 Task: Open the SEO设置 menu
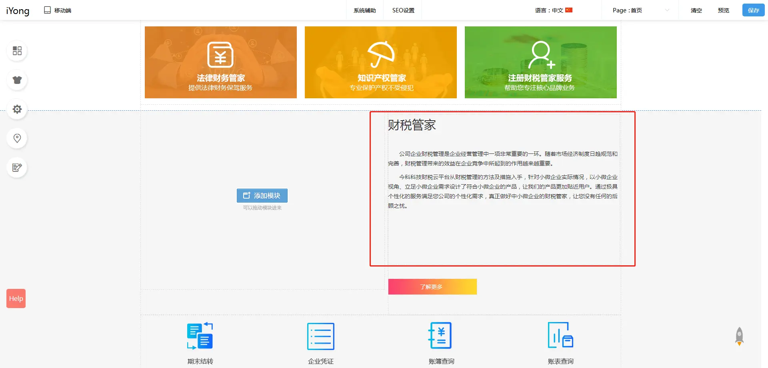click(403, 10)
